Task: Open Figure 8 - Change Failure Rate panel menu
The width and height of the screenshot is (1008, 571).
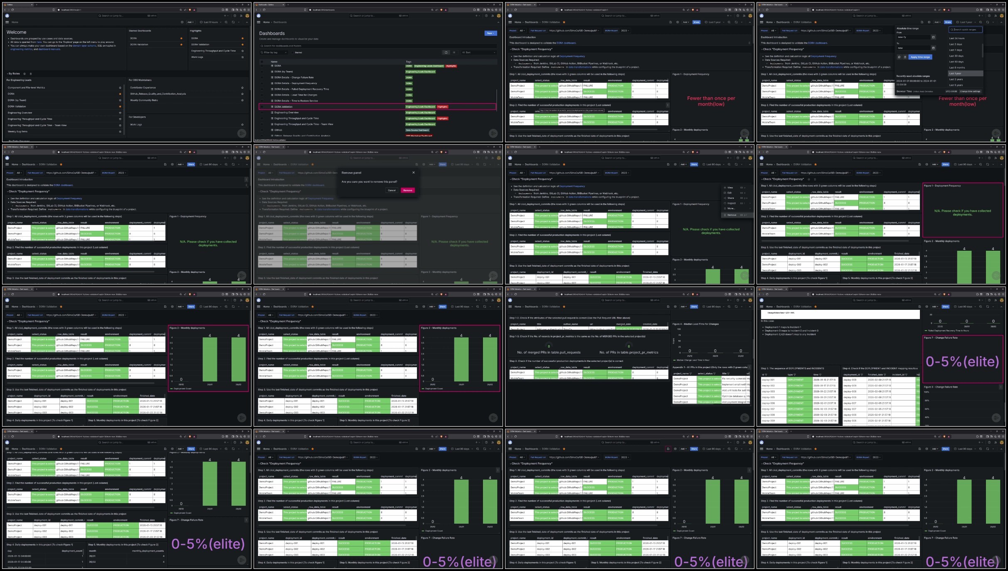Action: point(1001,387)
